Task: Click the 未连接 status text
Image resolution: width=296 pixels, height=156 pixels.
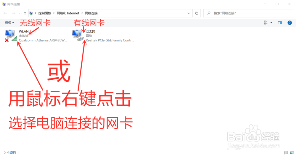Action: coord(24,36)
